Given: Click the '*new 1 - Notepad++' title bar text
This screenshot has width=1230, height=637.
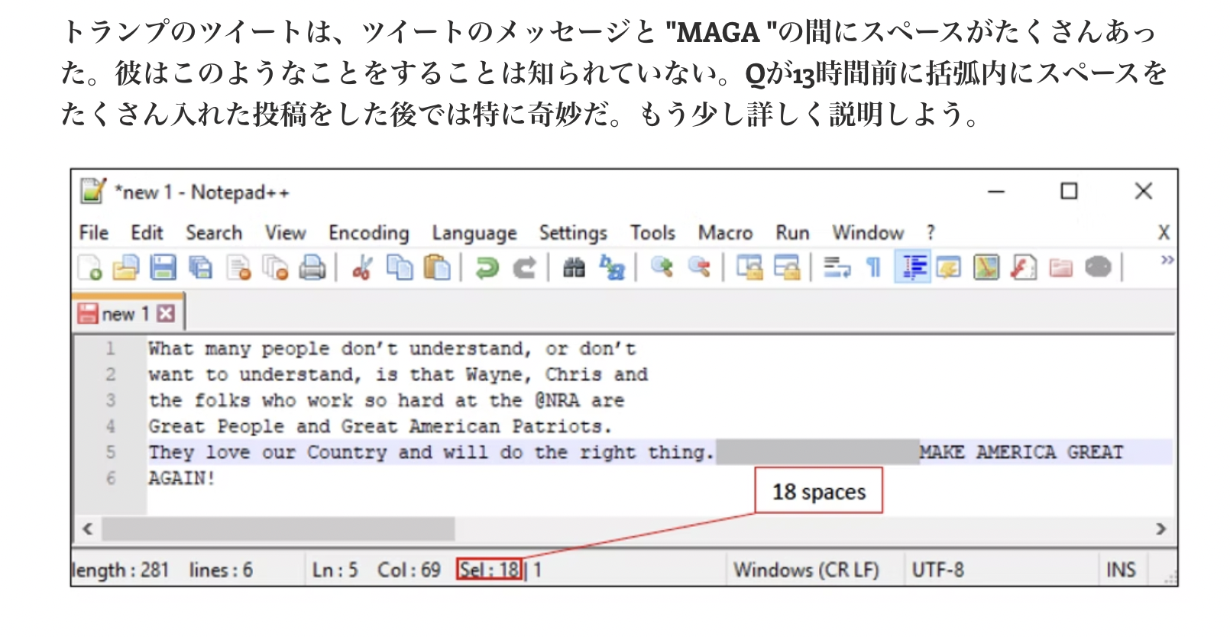Looking at the screenshot, I should click(202, 192).
